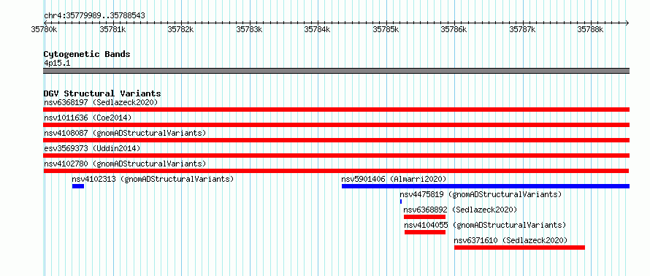Open the nsv1011636 (Coe2014) variant label
Viewport: 650px width, 276px height.
88,118
